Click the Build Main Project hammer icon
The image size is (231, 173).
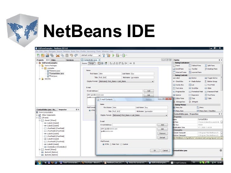coord(104,55)
